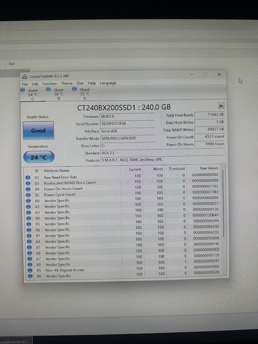
Task: Click raw value 00000013D641
Action: [206, 215]
